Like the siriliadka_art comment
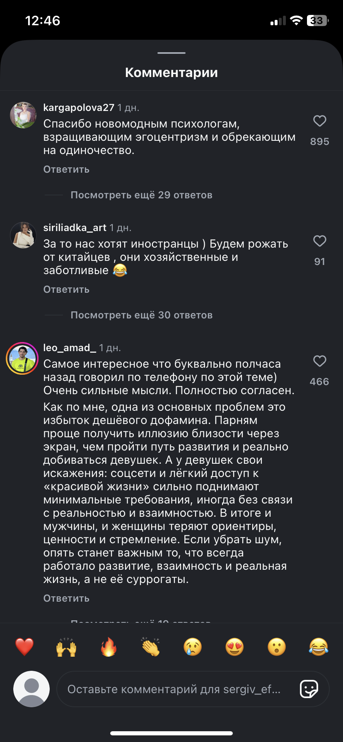The image size is (343, 742). 319,241
